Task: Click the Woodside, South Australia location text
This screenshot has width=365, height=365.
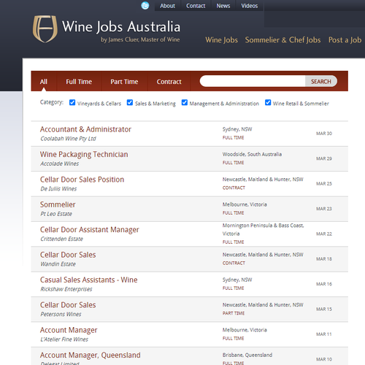Action: point(252,154)
